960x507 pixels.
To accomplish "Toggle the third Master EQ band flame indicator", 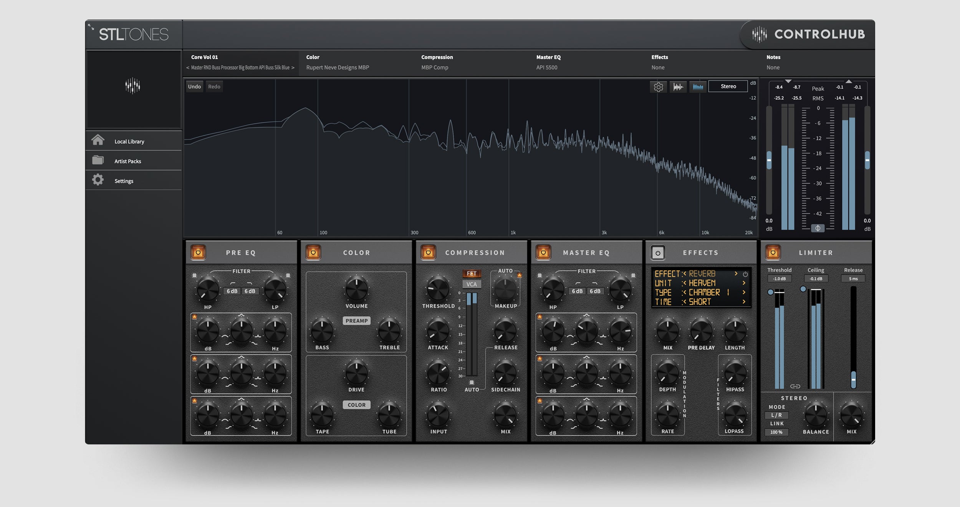I will click(x=540, y=400).
